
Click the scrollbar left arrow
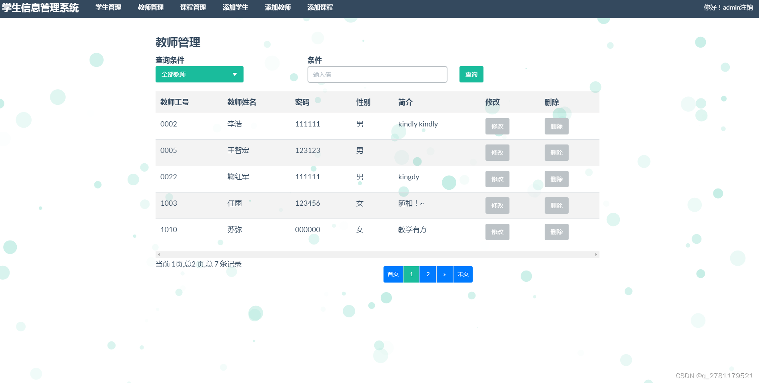(159, 255)
